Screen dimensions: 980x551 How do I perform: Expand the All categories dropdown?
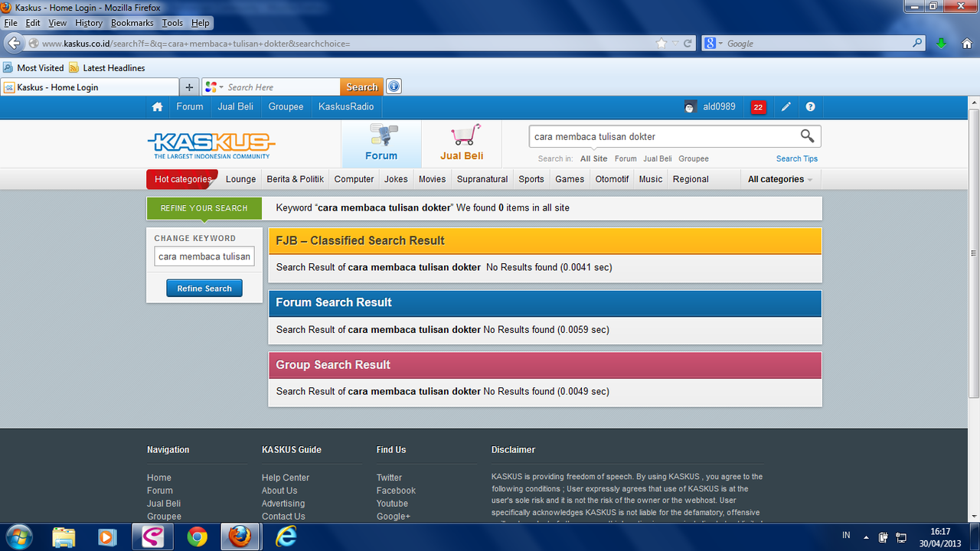pyautogui.click(x=780, y=179)
